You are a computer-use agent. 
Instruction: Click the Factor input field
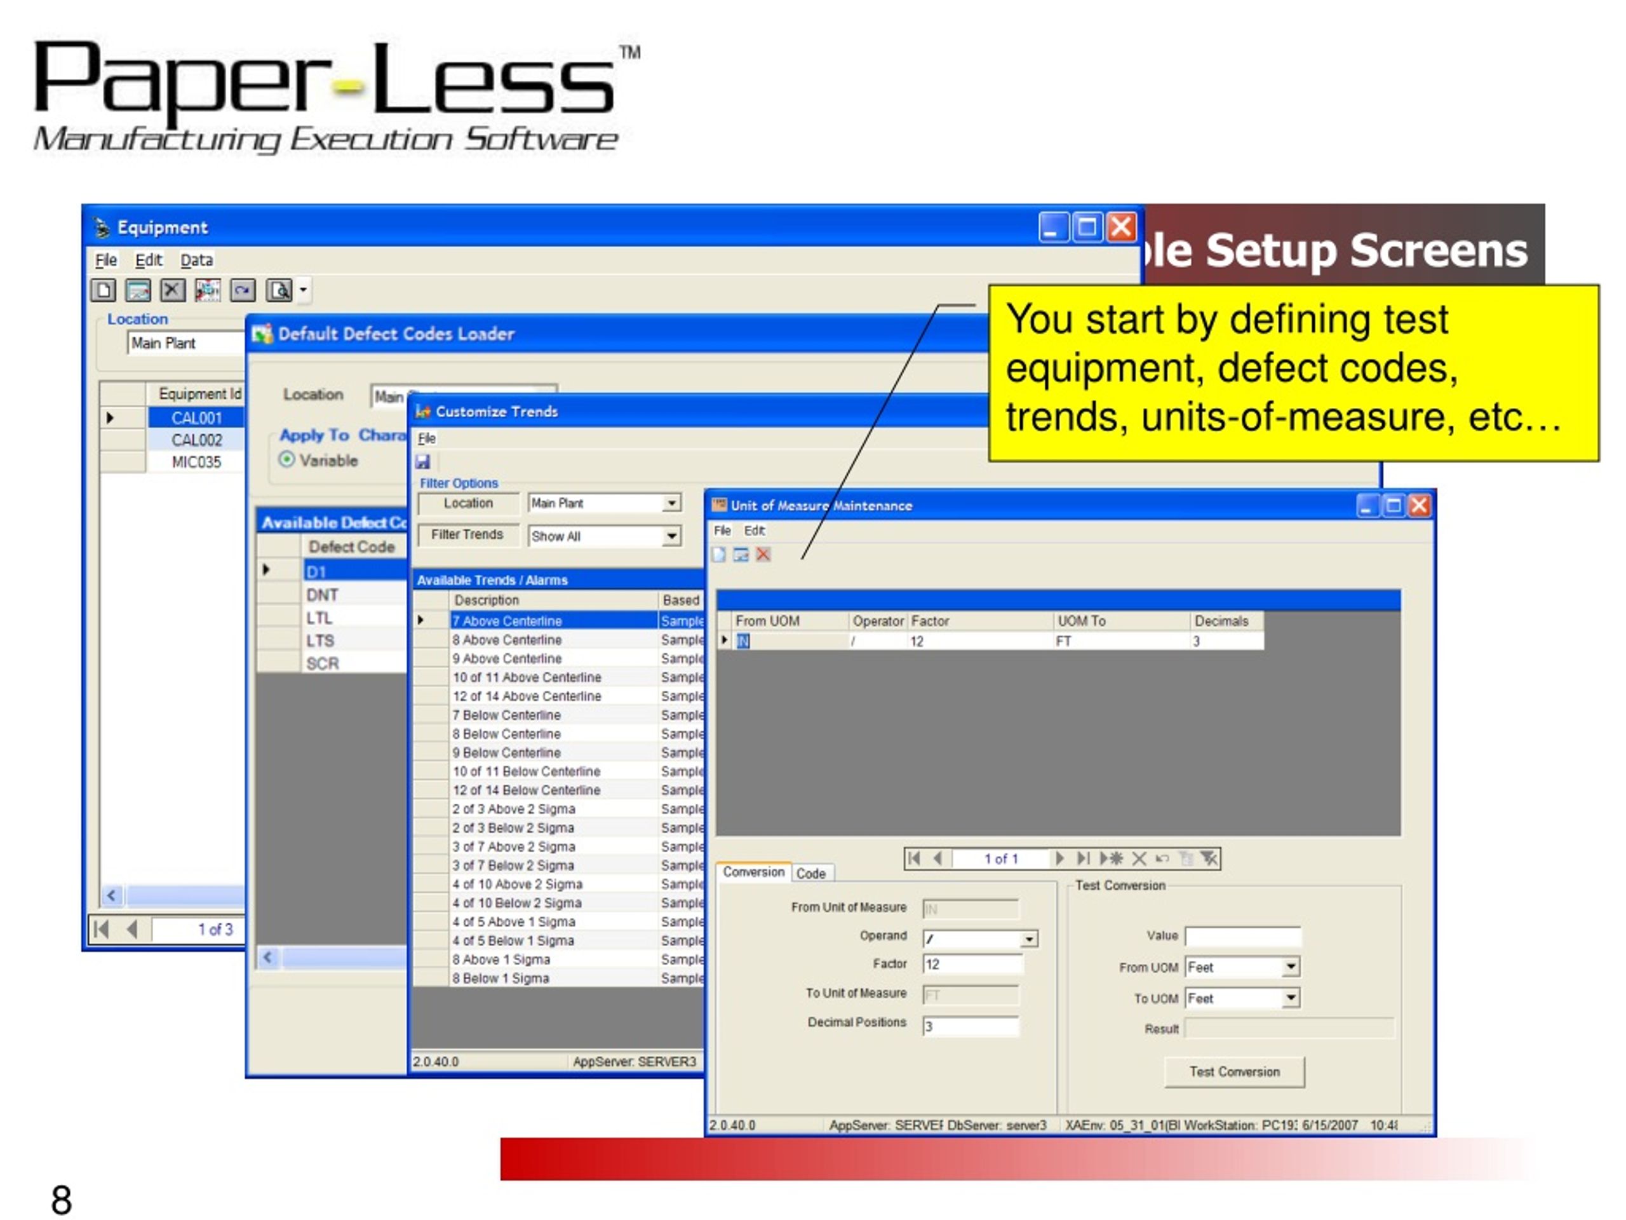972,964
